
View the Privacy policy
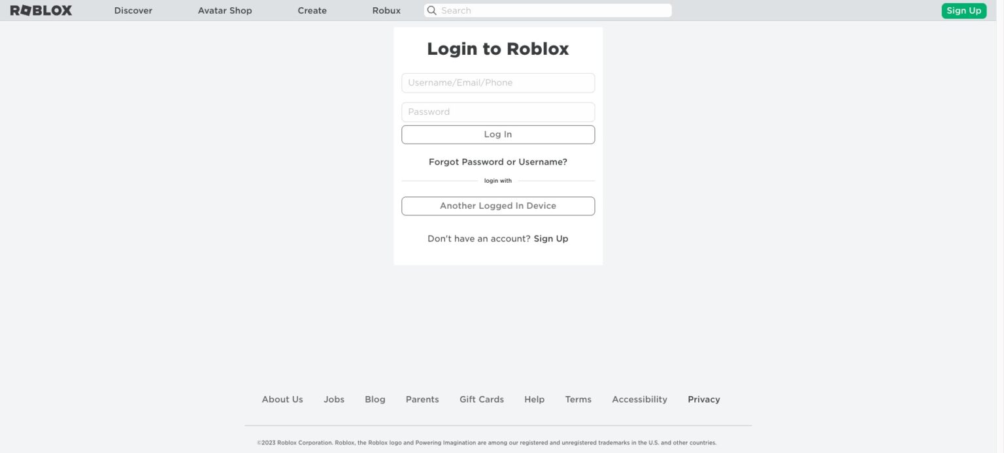point(703,399)
